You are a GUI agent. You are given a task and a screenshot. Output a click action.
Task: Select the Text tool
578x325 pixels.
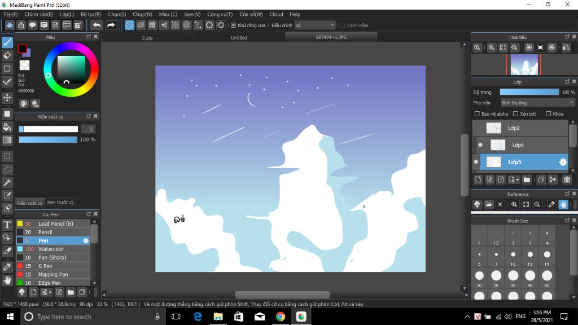tap(7, 225)
